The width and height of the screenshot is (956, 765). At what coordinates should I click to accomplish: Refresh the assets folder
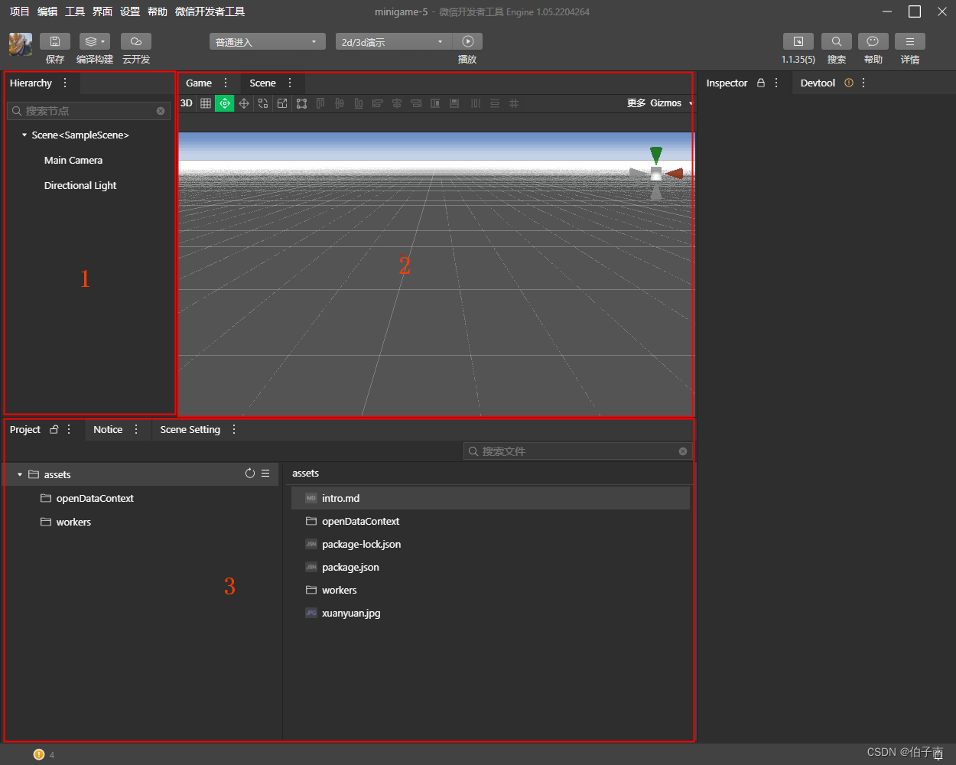pos(250,474)
